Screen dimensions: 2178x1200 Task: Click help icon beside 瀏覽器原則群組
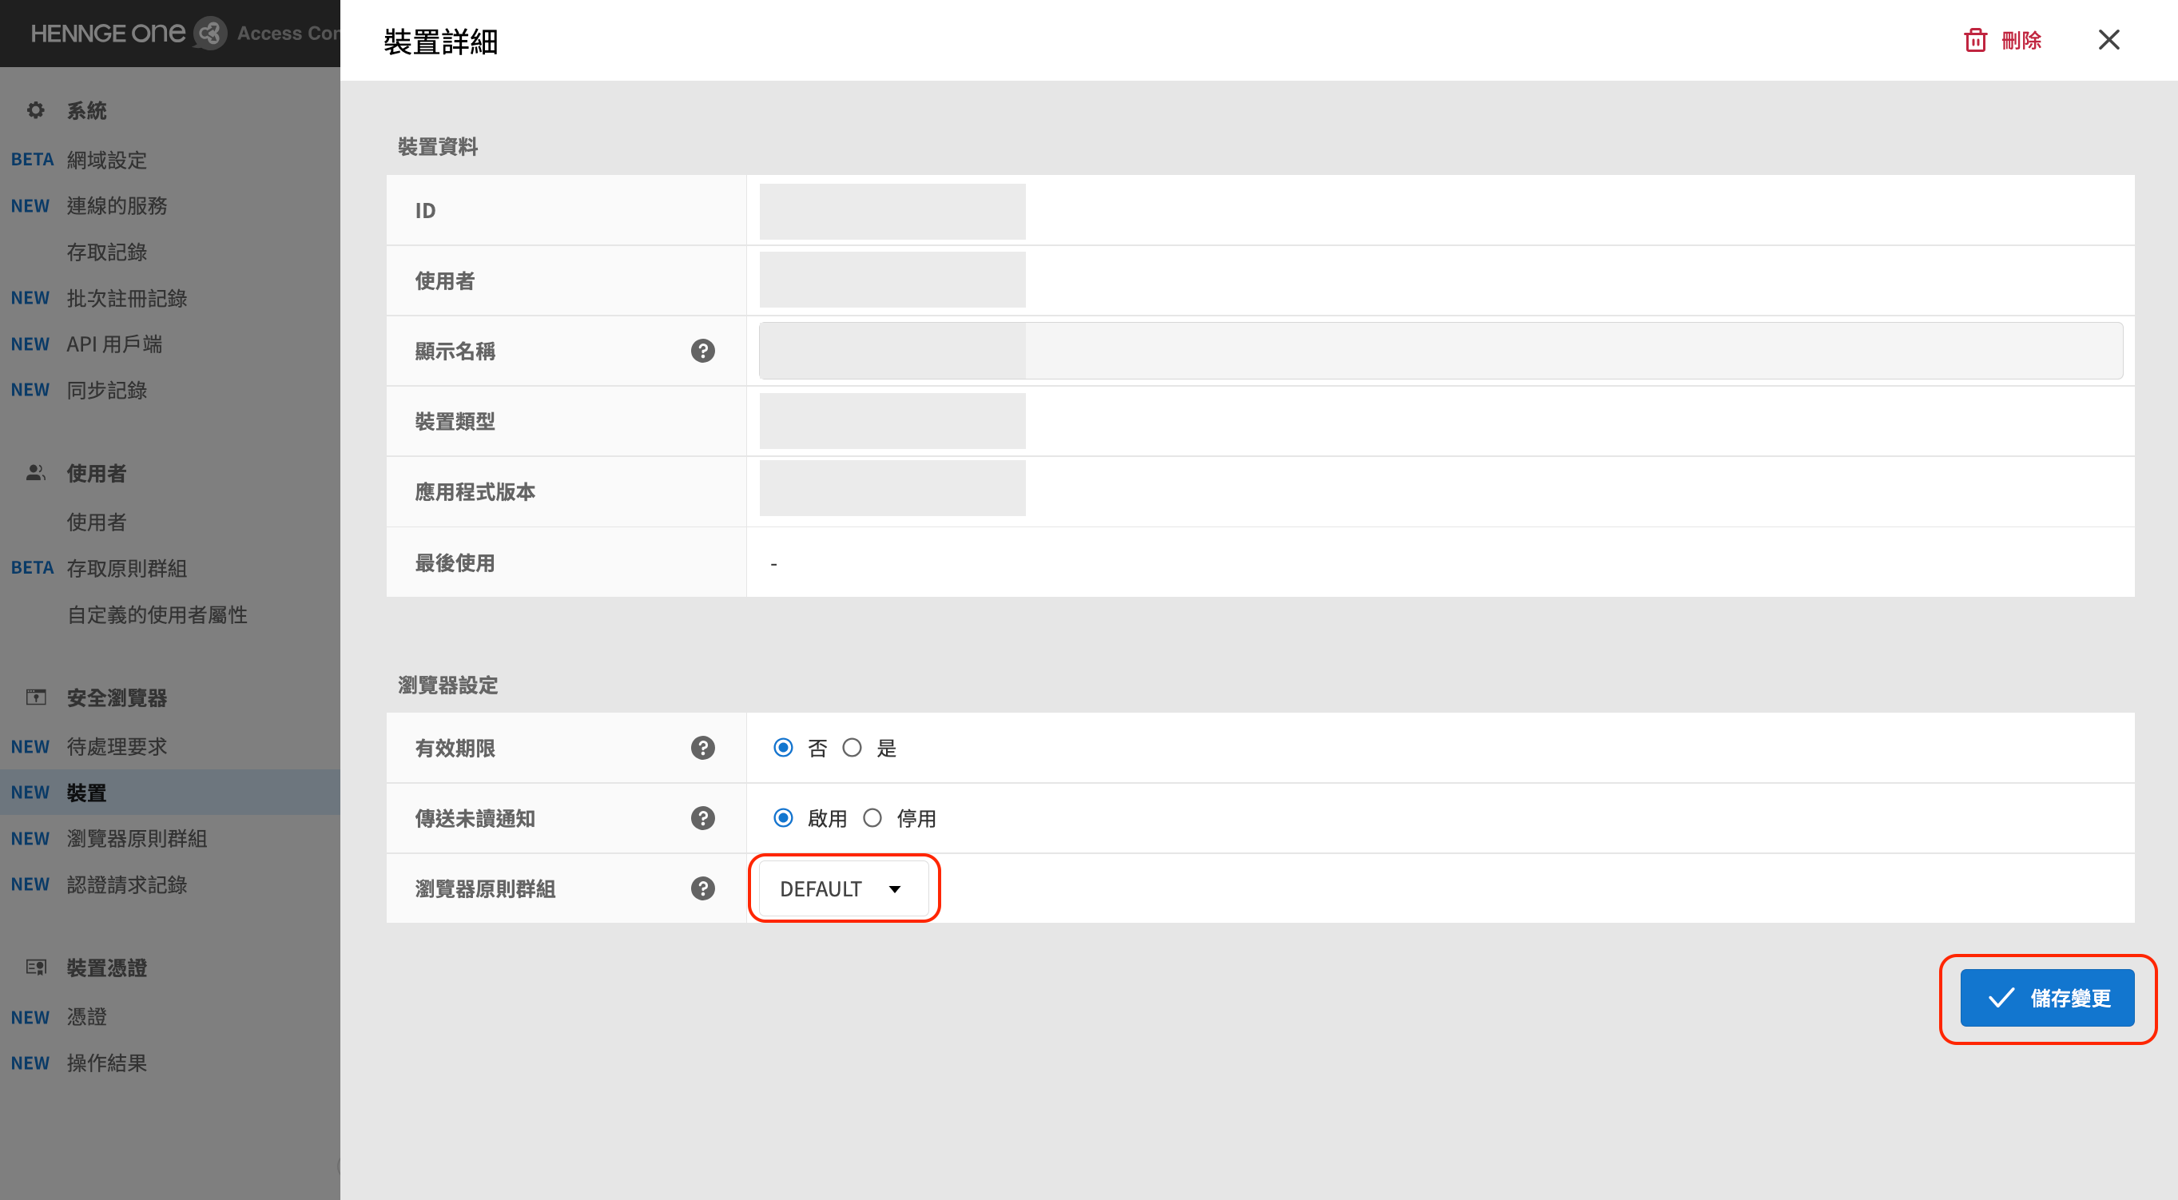click(702, 888)
